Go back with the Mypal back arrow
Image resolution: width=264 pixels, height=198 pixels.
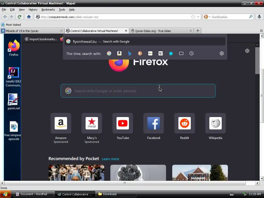(x=5, y=17)
